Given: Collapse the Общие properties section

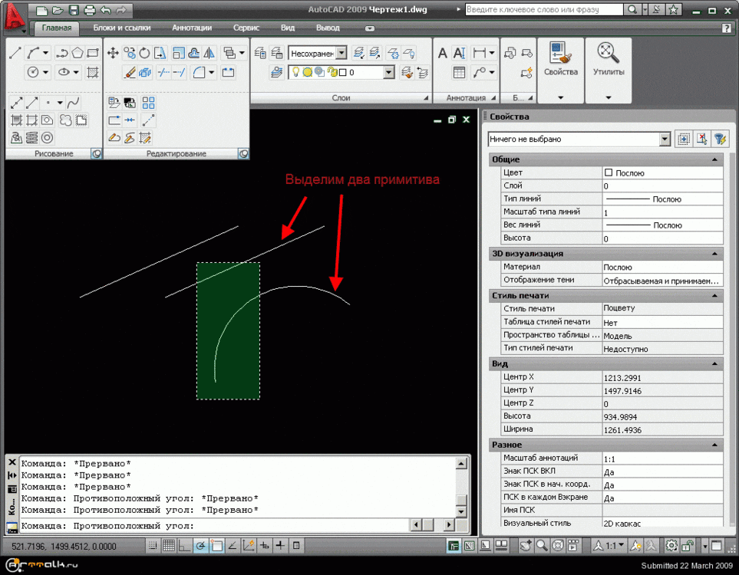Looking at the screenshot, I should pyautogui.click(x=714, y=159).
